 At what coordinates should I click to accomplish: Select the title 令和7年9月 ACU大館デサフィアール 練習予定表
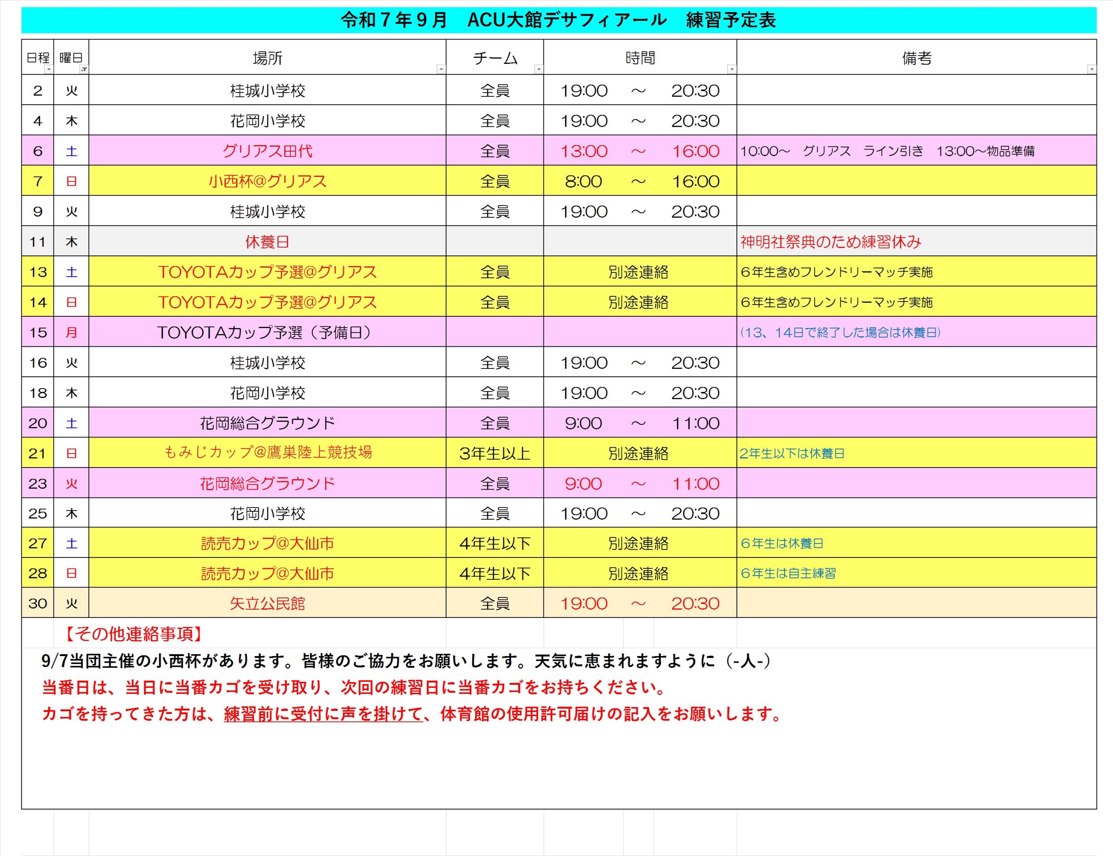pos(559,20)
